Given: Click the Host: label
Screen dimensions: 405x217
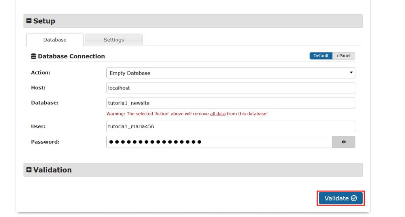Looking at the screenshot, I should (38, 88).
